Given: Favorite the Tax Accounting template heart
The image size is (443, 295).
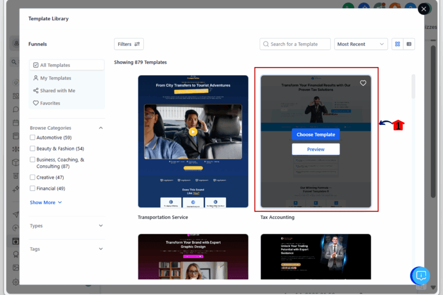Looking at the screenshot, I should tap(363, 83).
